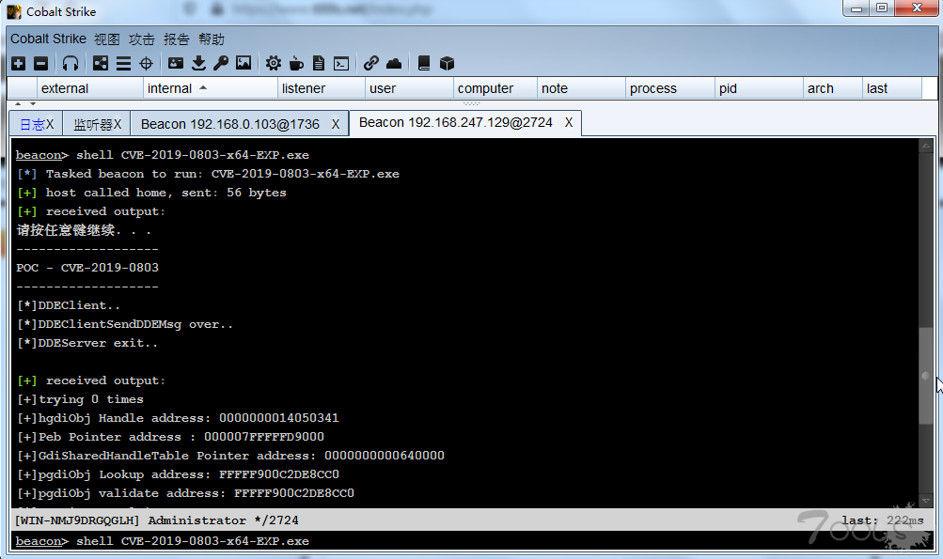
Task: Open scripted web delivery (terminal icon)
Action: click(x=341, y=63)
